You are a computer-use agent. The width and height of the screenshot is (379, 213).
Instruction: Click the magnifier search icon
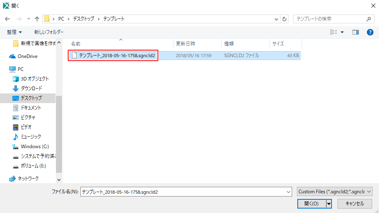[x=369, y=19]
